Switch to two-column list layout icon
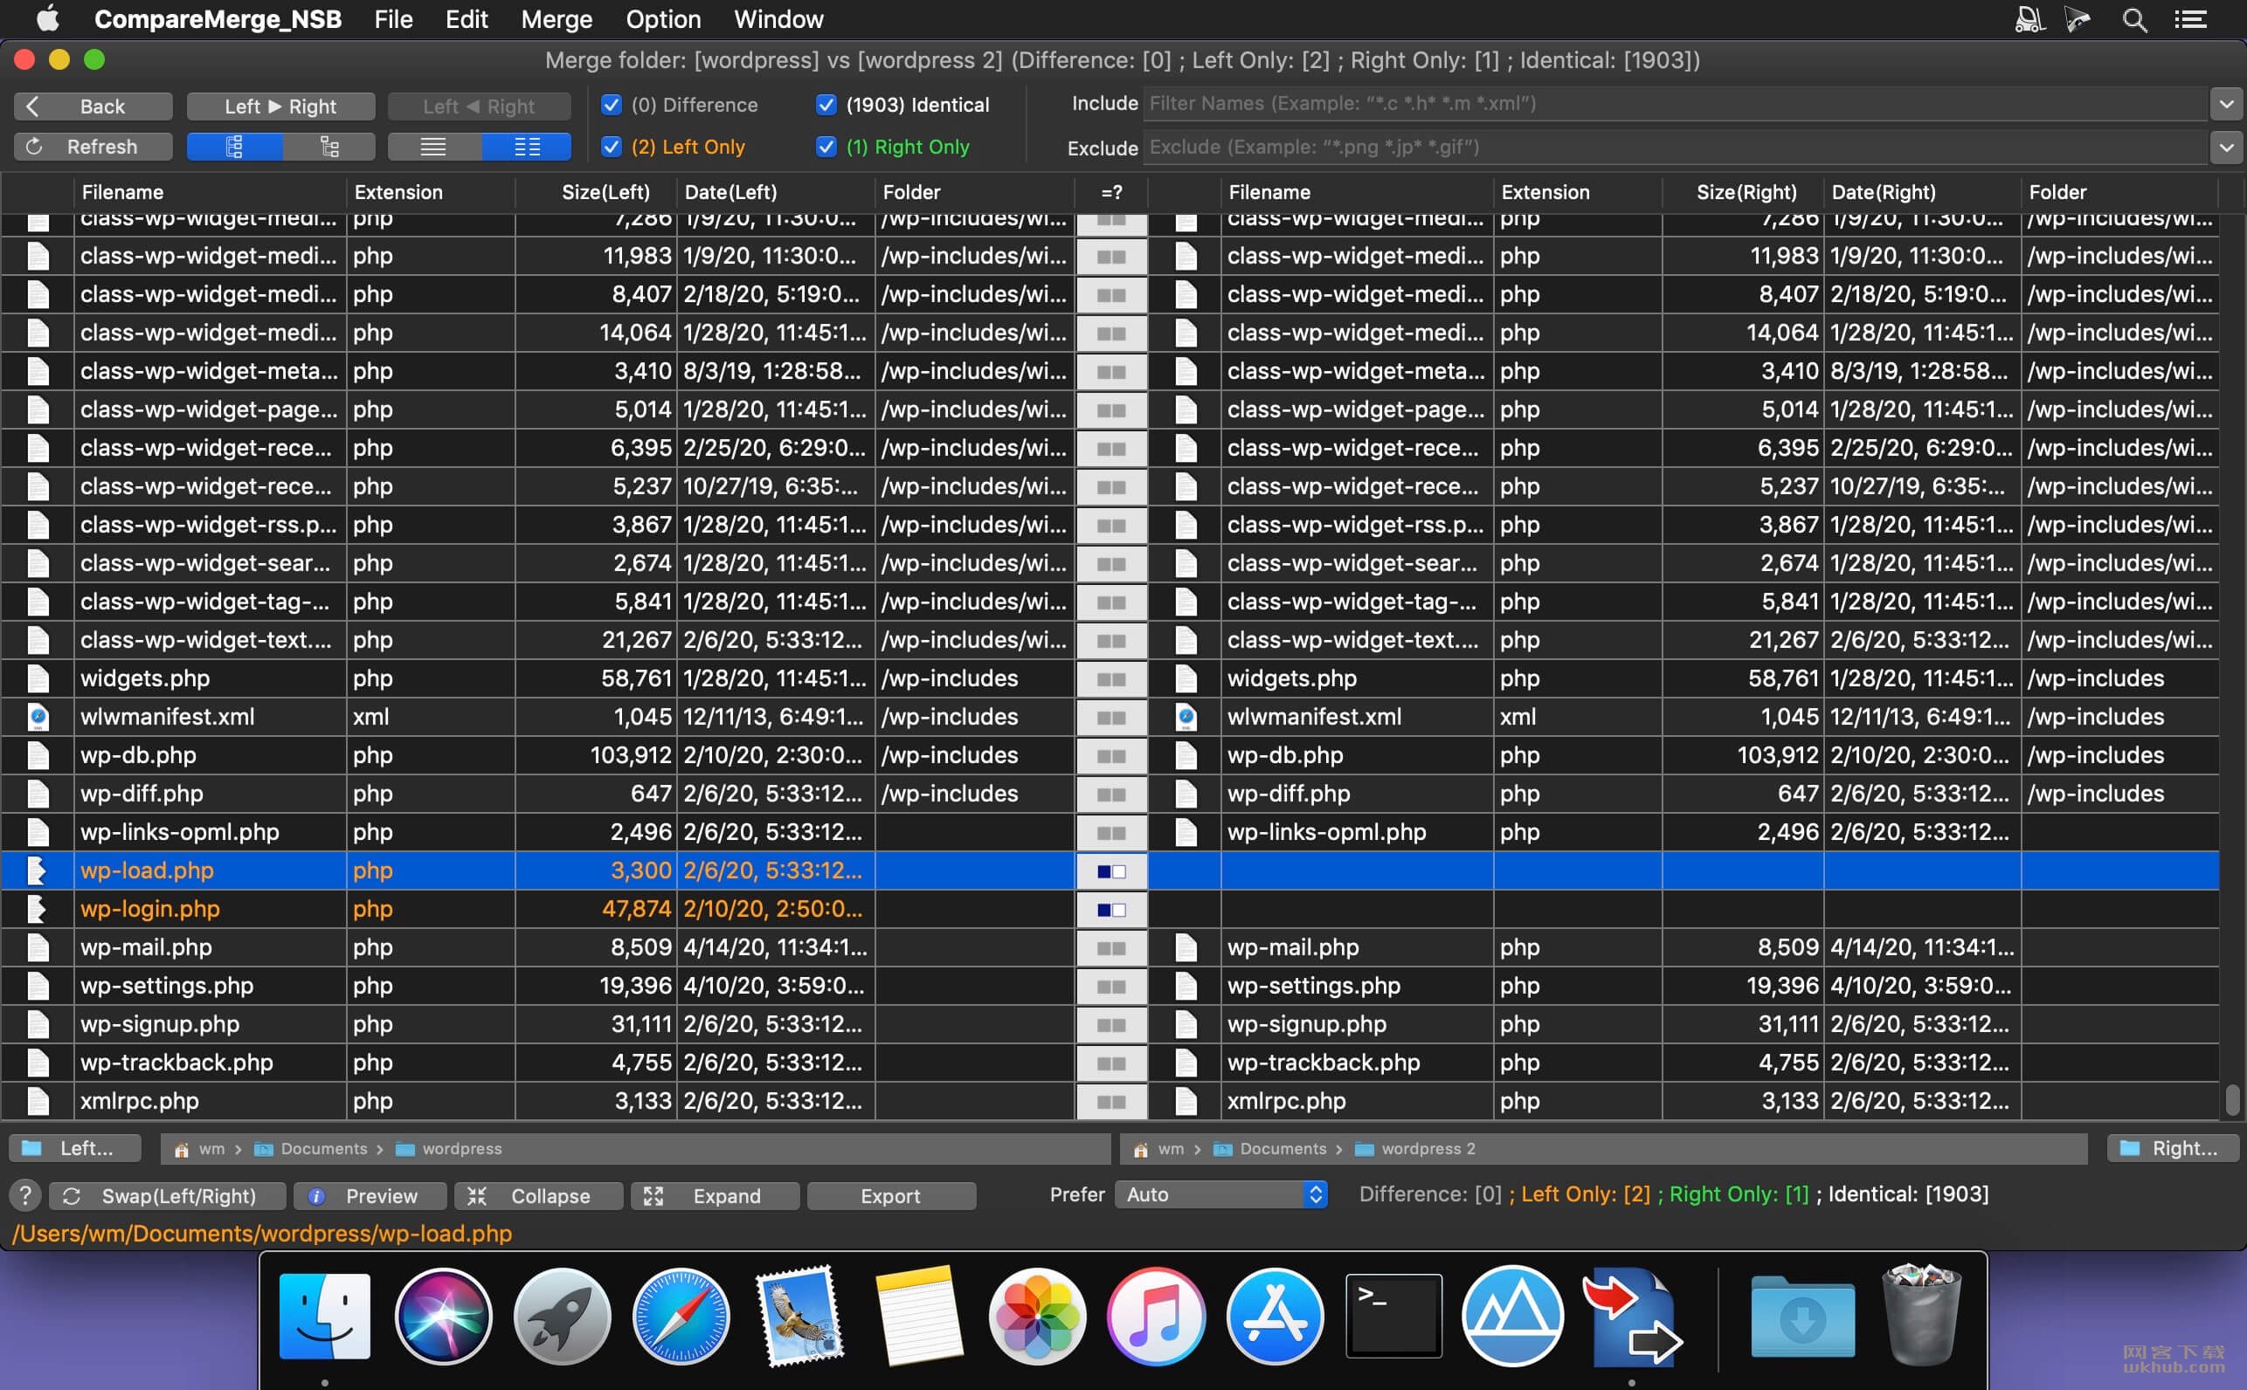Viewport: 2247px width, 1390px height. tap(526, 146)
